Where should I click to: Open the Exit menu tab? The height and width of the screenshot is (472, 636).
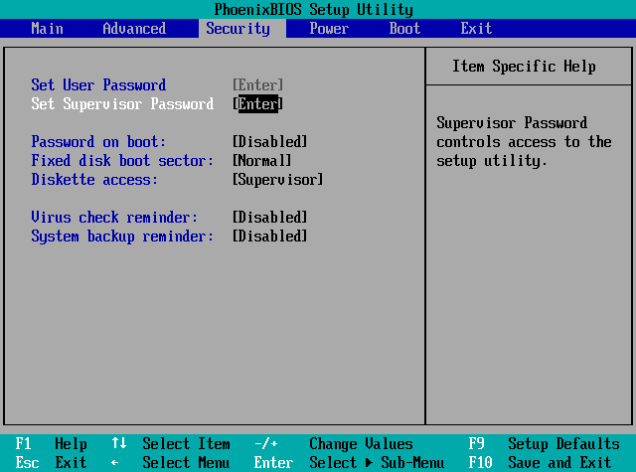(x=476, y=29)
